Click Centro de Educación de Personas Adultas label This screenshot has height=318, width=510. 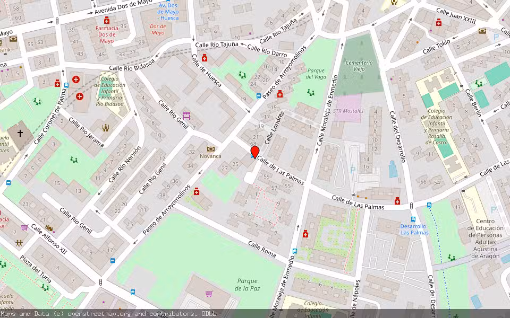485,238
